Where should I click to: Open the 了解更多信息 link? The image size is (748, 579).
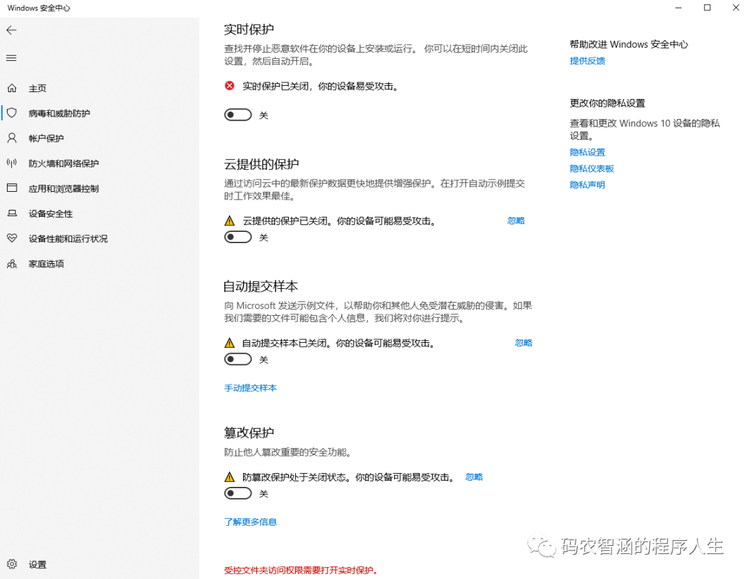pyautogui.click(x=251, y=522)
